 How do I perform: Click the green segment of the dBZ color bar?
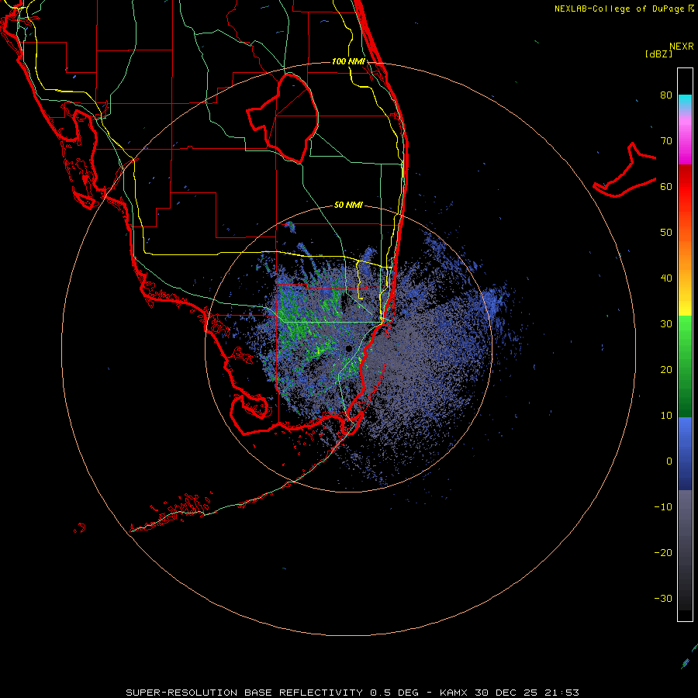685,366
